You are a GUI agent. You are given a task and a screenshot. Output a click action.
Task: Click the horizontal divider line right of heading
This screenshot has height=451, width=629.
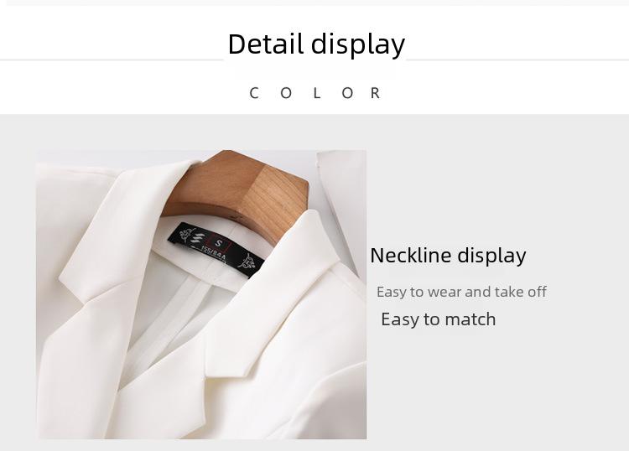click(517, 60)
